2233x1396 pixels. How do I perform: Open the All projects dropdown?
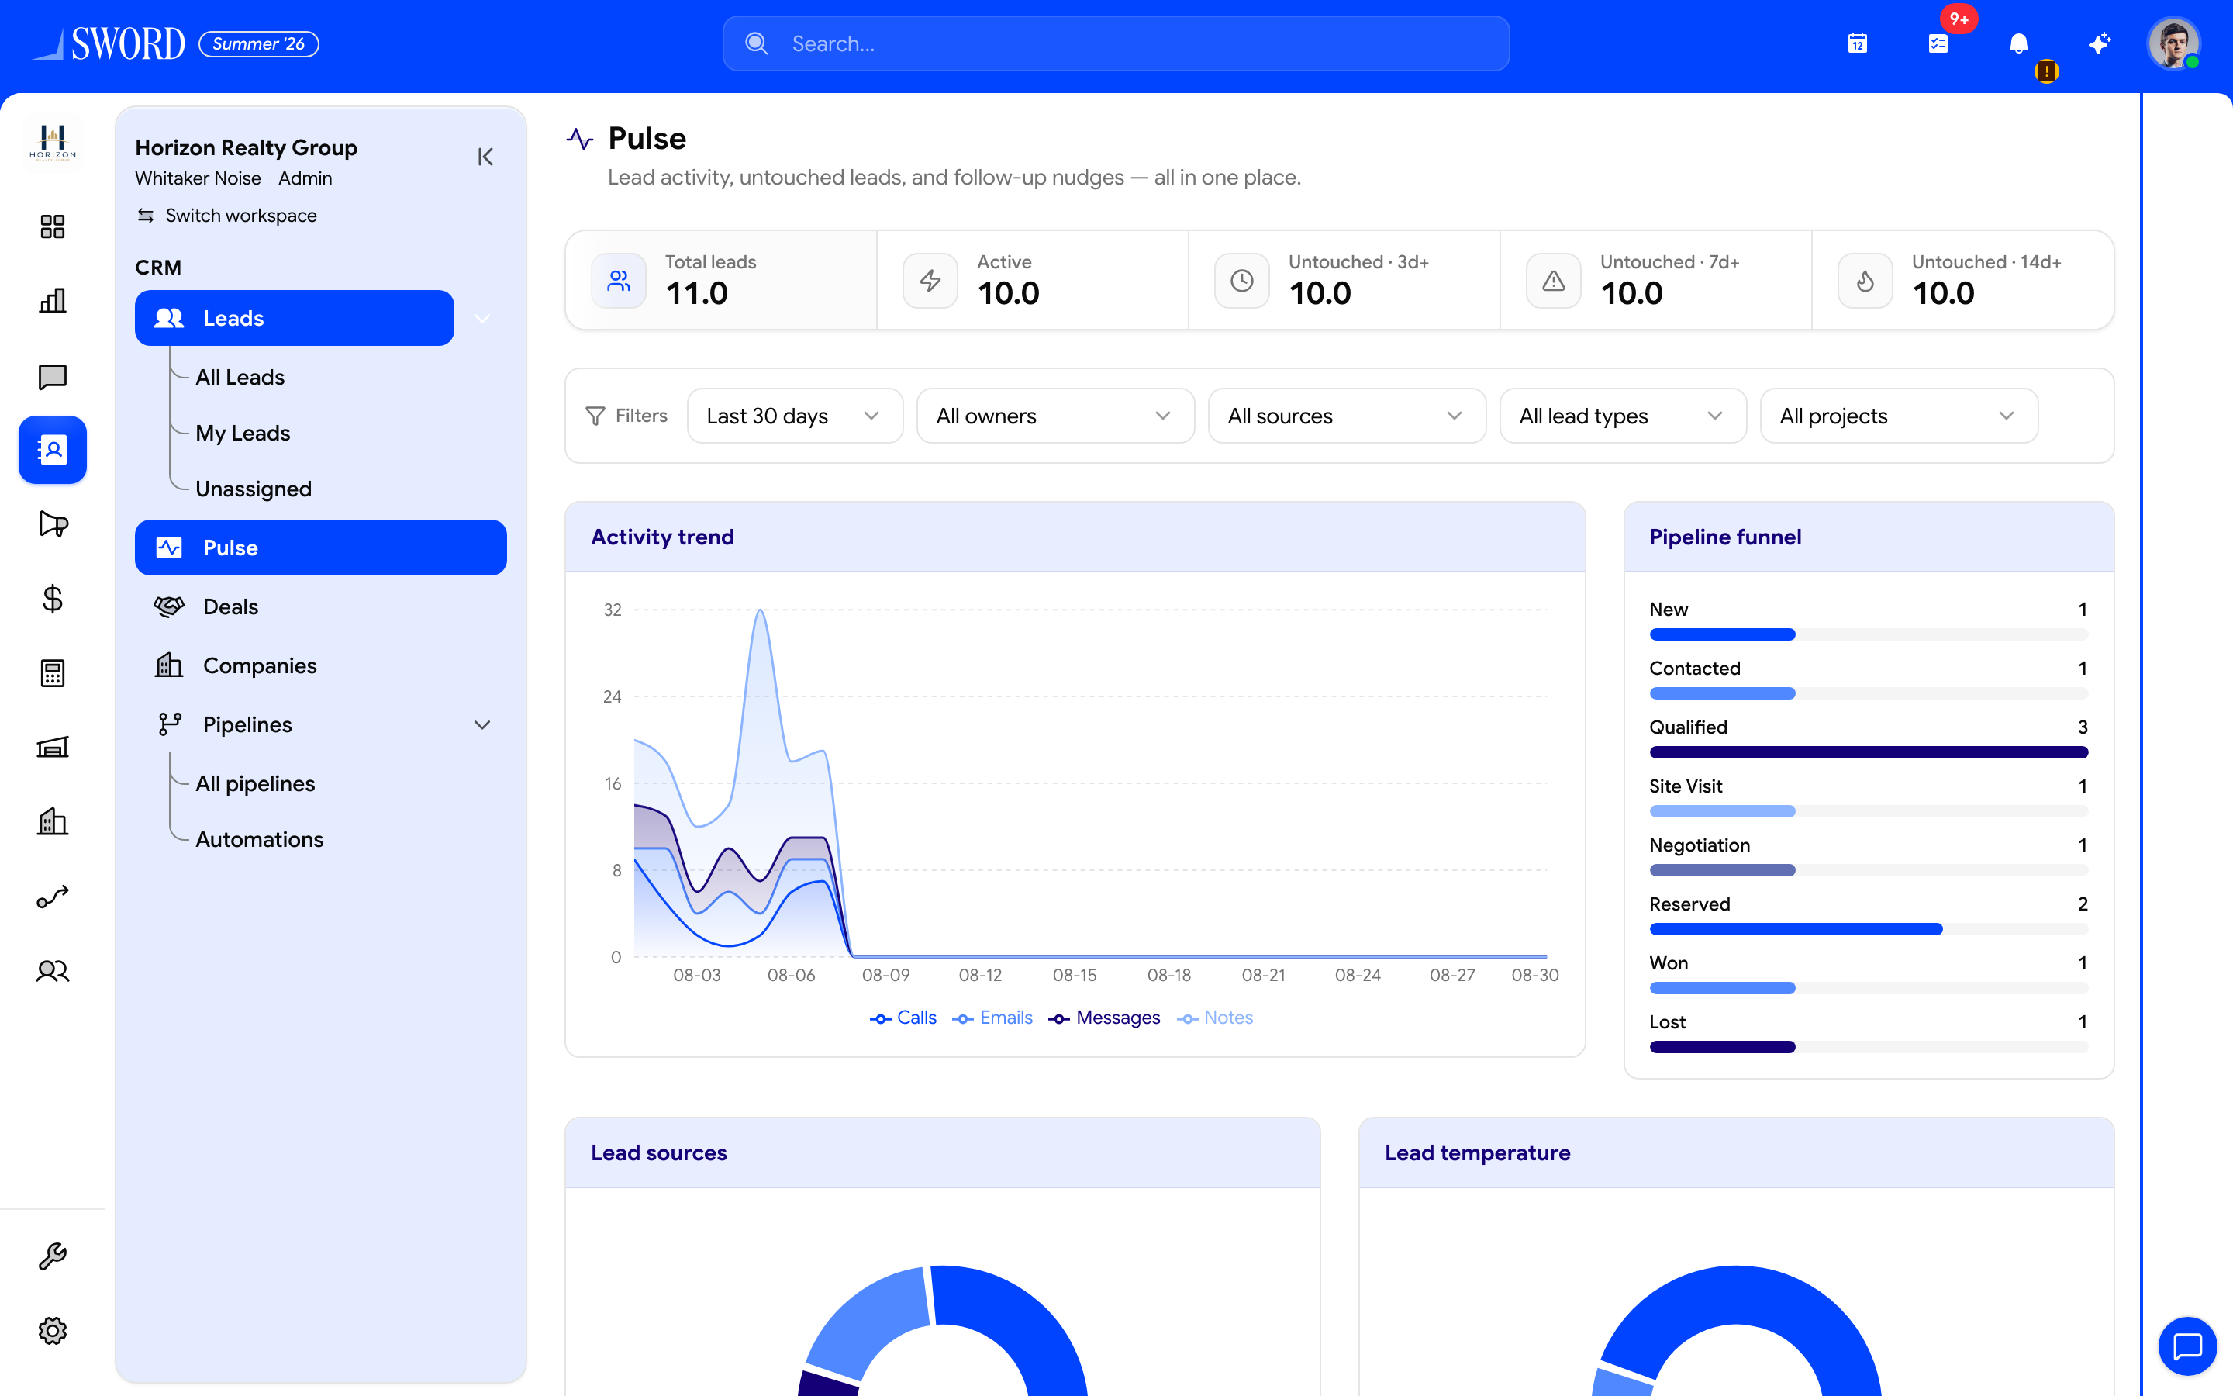[x=1899, y=416]
